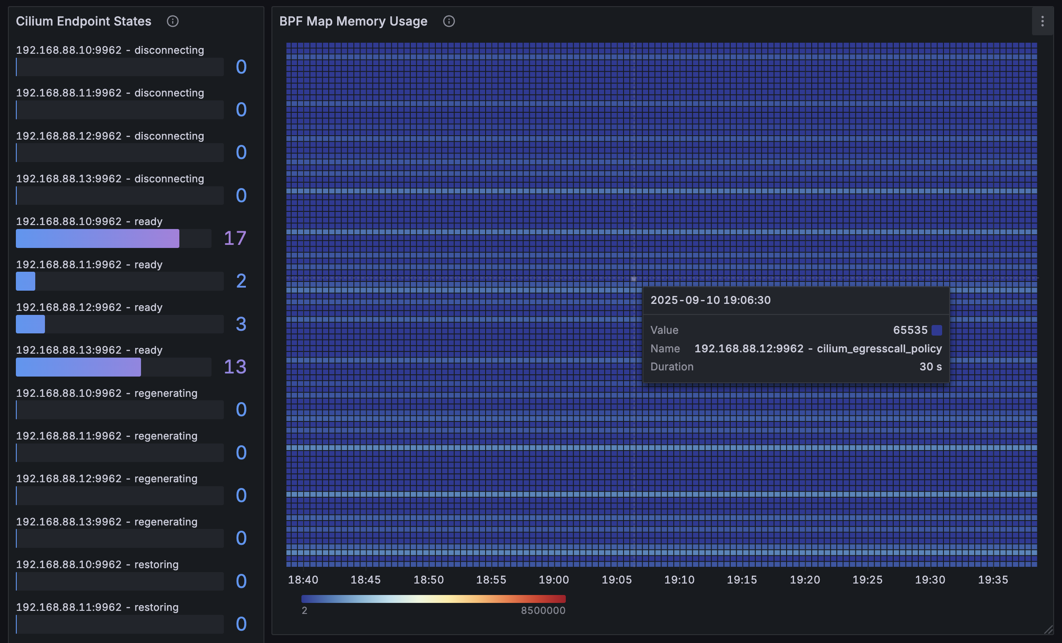Image resolution: width=1062 pixels, height=643 pixels.
Task: Click the value 17 for ready state
Action: (x=235, y=239)
